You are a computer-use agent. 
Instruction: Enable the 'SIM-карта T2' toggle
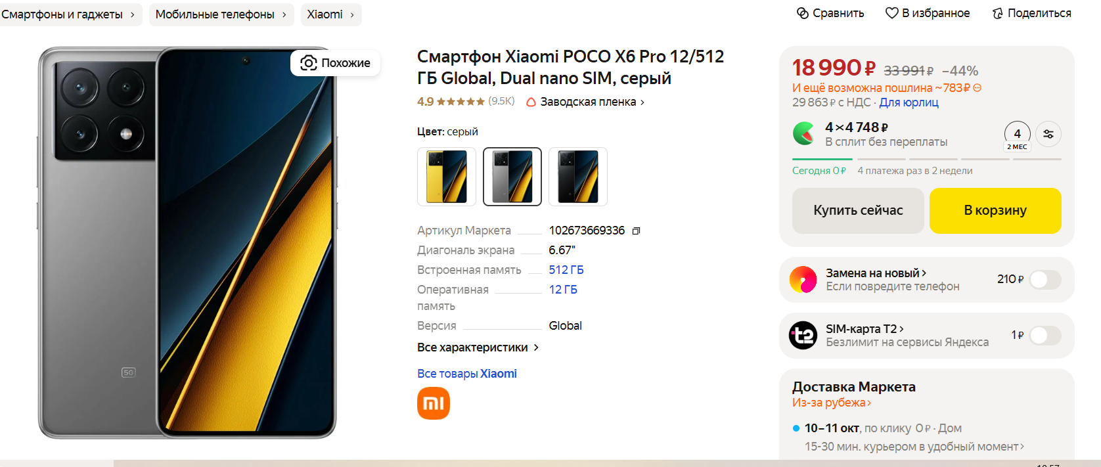coord(1045,336)
